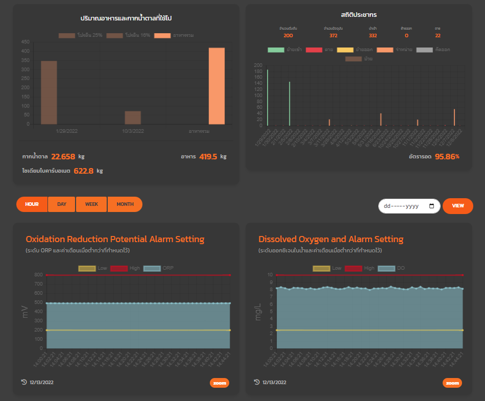The height and width of the screenshot is (401, 485).
Task: Click the dd-----yyyy date input field
Action: (x=403, y=206)
